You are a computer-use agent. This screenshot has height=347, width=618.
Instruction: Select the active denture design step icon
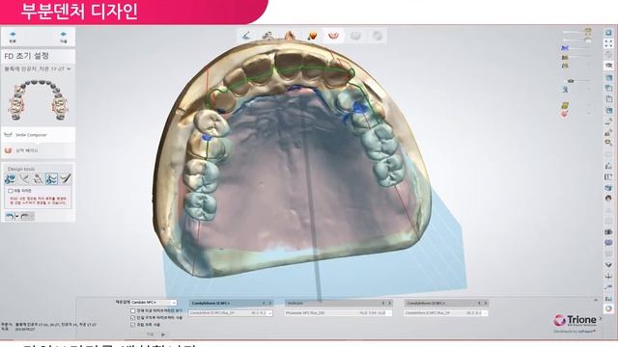pos(333,36)
